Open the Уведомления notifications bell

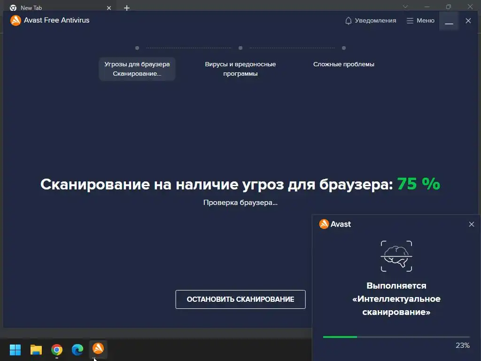click(x=371, y=21)
